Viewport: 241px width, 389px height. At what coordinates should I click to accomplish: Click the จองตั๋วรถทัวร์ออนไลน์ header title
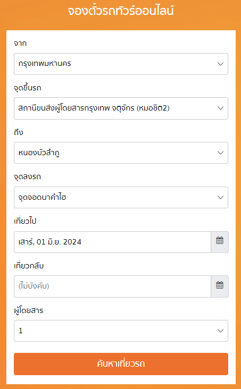click(121, 11)
